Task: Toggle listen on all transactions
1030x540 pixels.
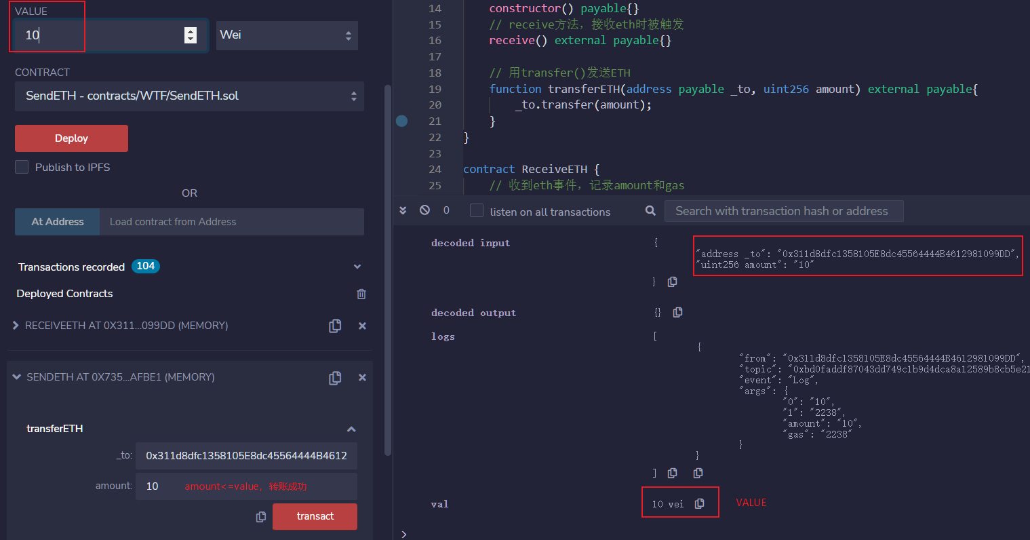Action: 477,211
